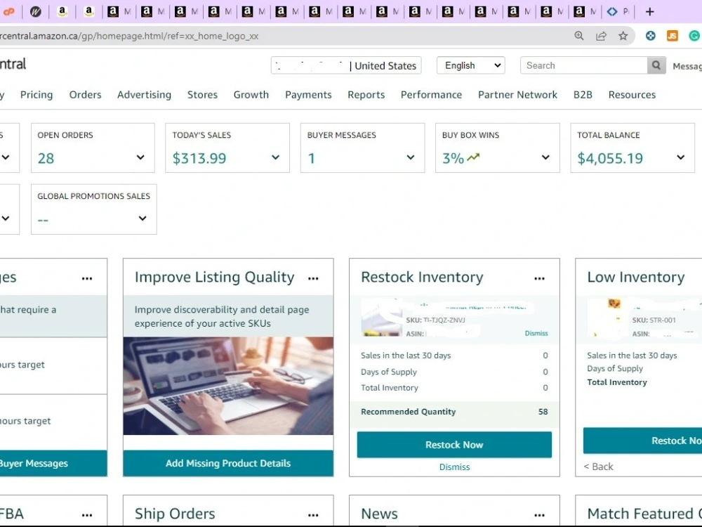The image size is (702, 527).
Task: Click the Restock Inventory product thumbnail
Action: pyautogui.click(x=381, y=318)
